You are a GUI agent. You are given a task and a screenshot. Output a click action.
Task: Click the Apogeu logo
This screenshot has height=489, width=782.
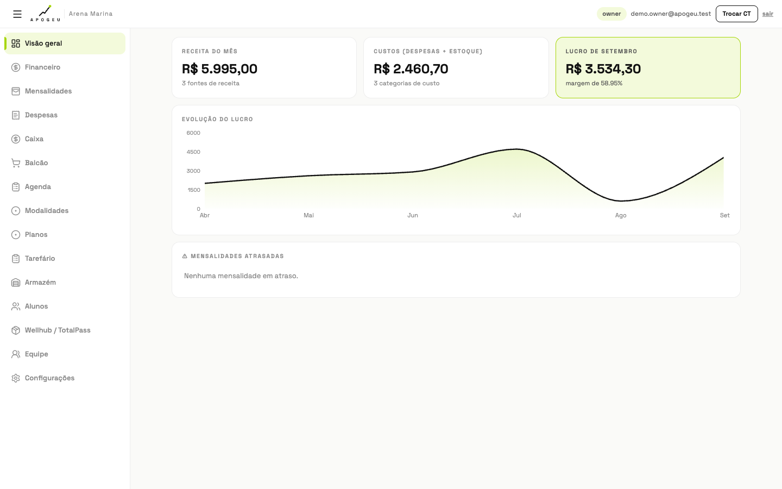click(45, 14)
